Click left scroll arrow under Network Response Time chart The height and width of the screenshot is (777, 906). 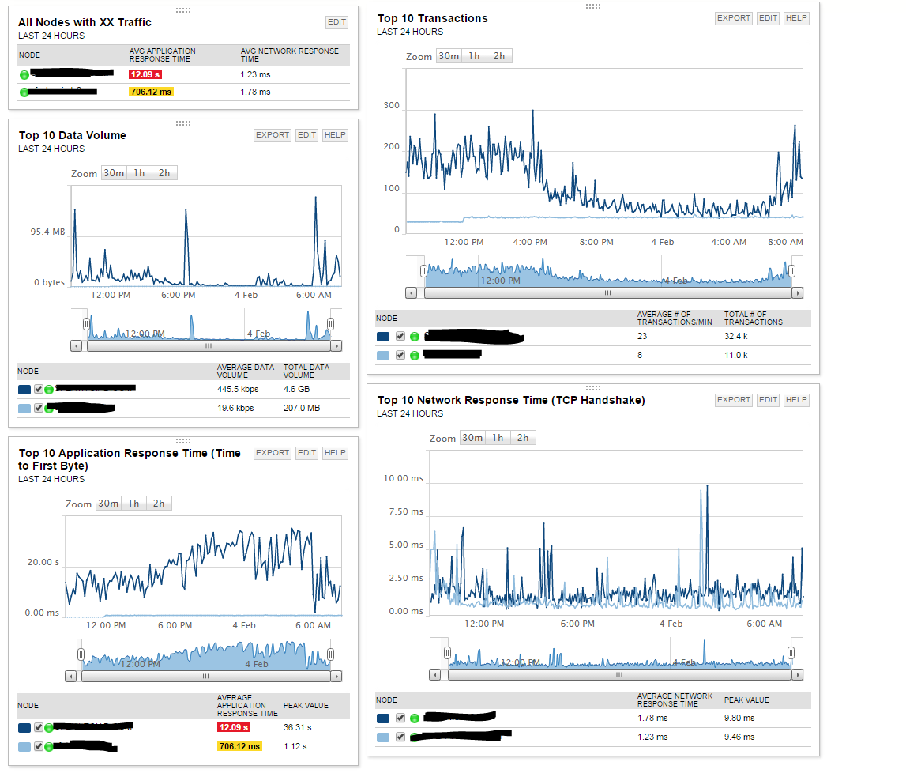pos(435,675)
